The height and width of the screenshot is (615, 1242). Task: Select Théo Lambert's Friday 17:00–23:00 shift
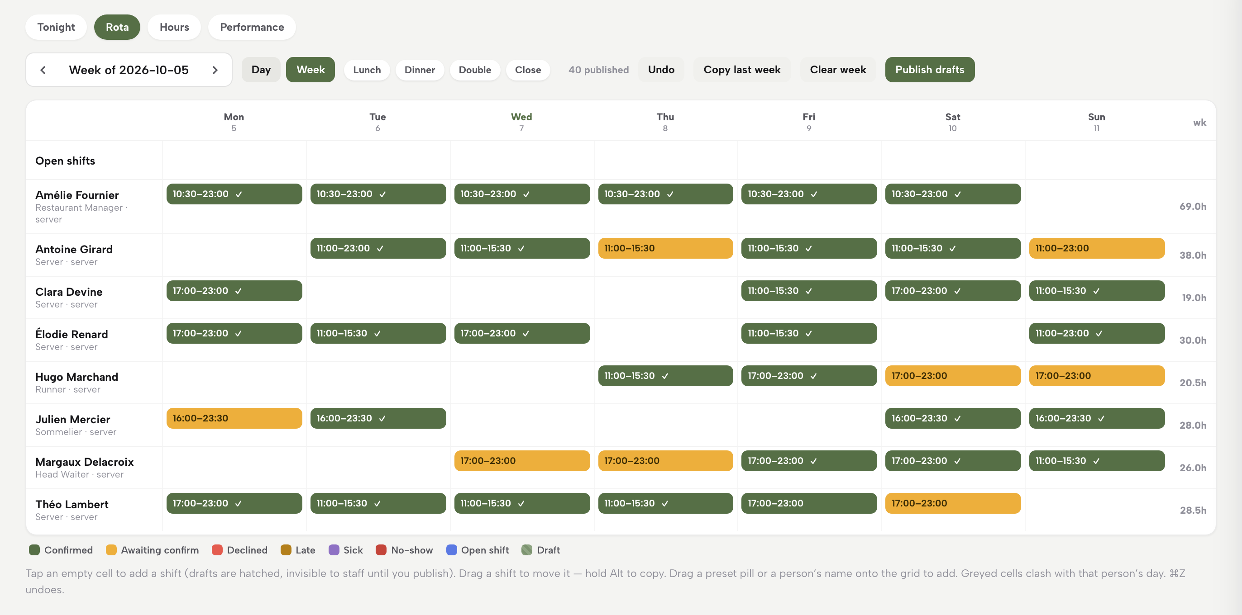809,503
